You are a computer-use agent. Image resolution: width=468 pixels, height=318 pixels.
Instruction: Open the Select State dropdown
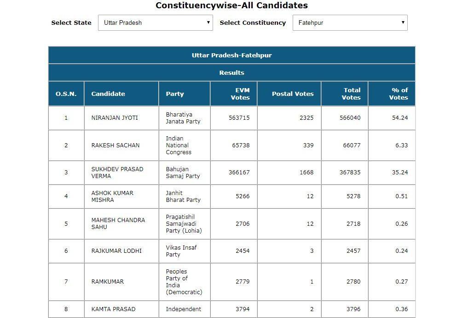click(x=155, y=22)
